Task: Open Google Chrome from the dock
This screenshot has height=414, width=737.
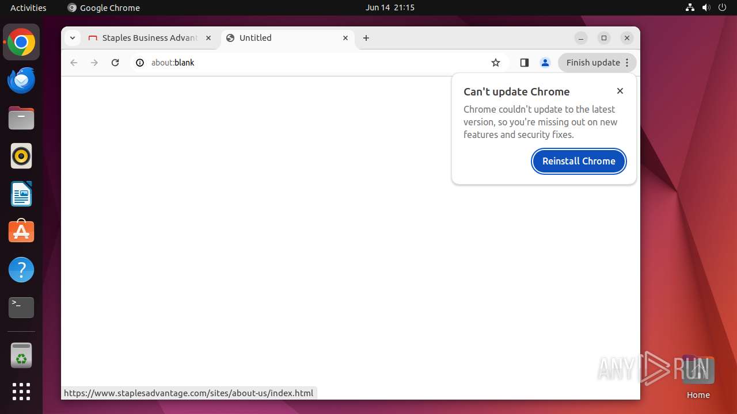Action: [21, 43]
